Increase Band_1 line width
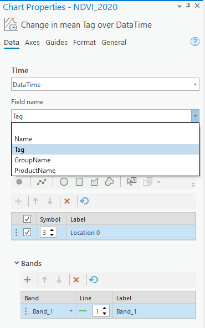Image resolution: width=205 pixels, height=328 pixels. click(104, 309)
